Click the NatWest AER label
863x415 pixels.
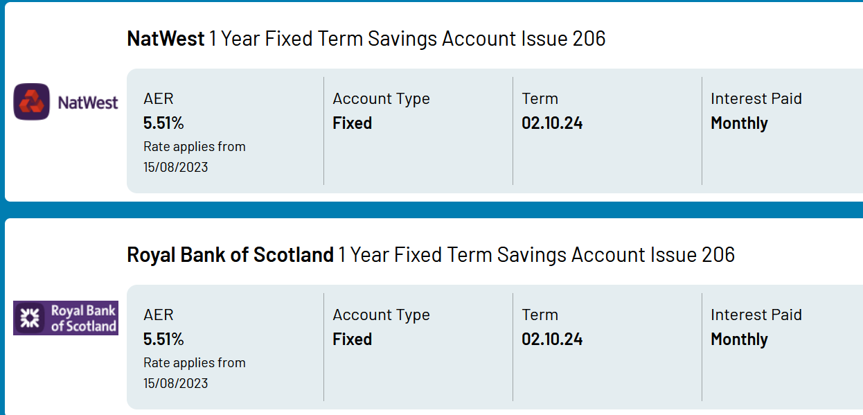click(158, 99)
